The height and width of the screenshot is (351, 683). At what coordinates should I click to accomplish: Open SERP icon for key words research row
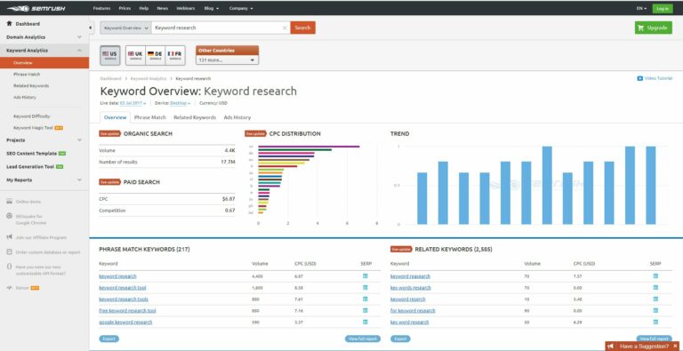(x=655, y=287)
